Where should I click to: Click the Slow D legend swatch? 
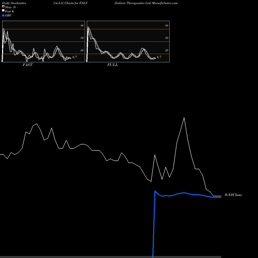click(3, 6)
